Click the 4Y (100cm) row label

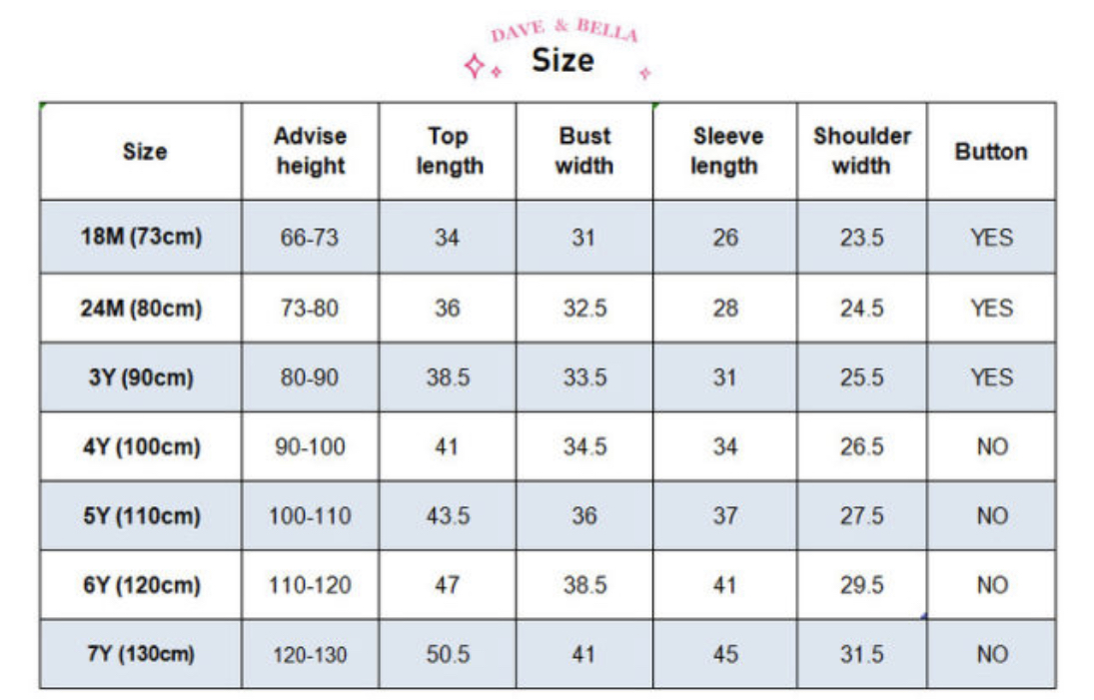coord(142,446)
